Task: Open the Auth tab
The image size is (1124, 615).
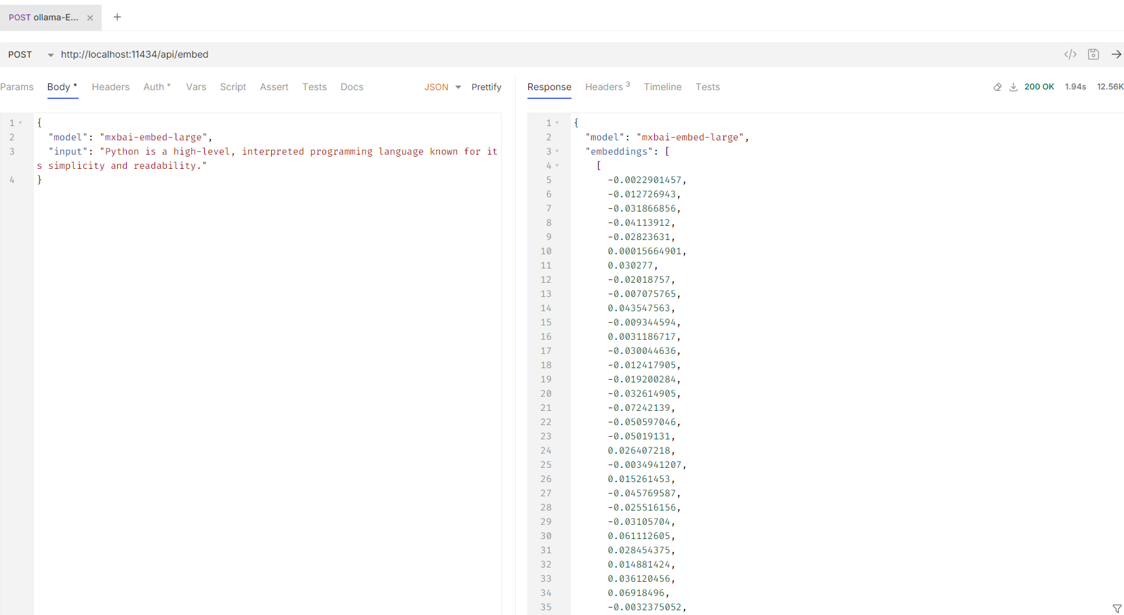Action: click(157, 87)
